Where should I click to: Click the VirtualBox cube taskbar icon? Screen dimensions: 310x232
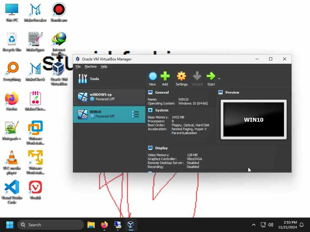tap(131, 225)
